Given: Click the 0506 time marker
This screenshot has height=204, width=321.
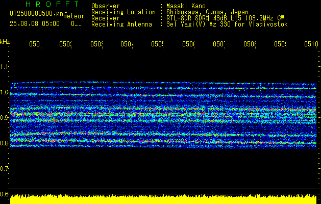Looking at the screenshot, I should click(x=188, y=44).
